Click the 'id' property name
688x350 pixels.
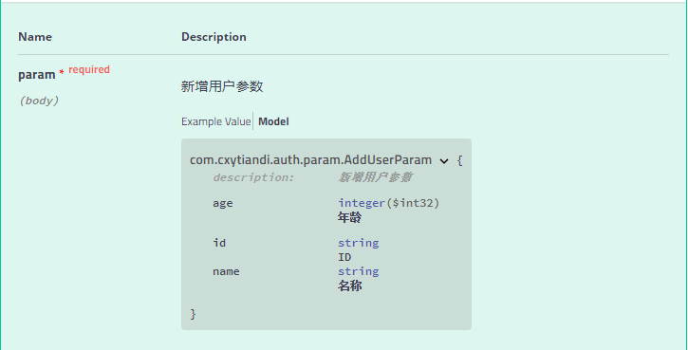coord(219,243)
